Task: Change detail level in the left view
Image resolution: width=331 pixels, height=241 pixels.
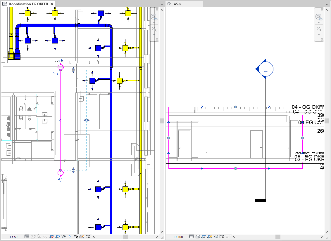Action: (27, 237)
